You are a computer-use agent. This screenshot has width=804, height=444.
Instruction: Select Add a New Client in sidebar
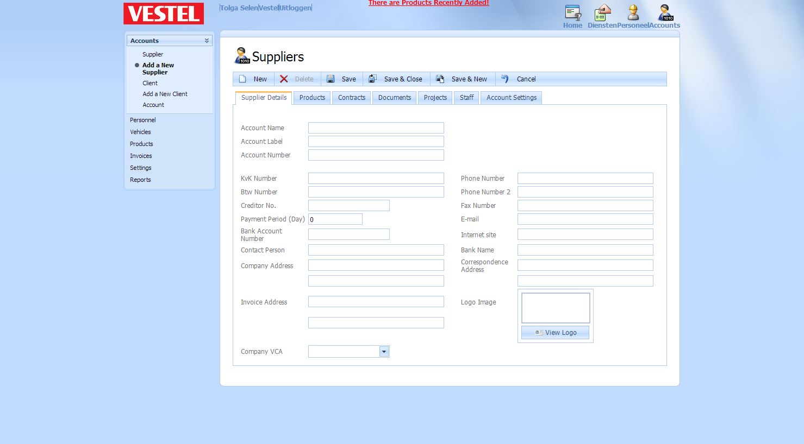point(165,94)
